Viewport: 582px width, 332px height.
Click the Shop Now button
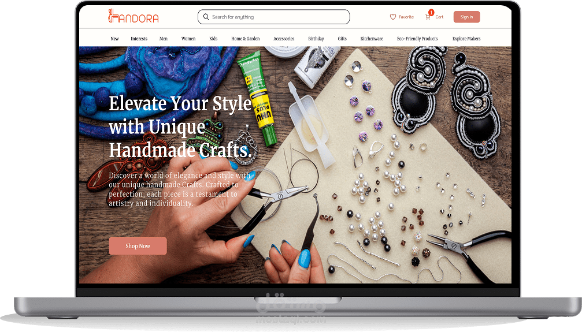[x=138, y=246]
